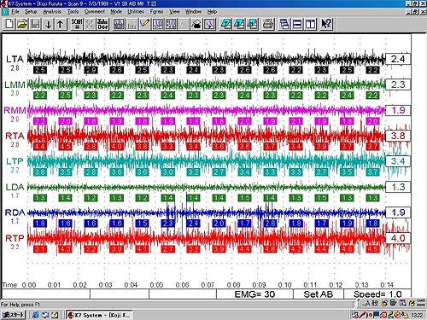Click the Speed= 1.0 status field

point(377,294)
